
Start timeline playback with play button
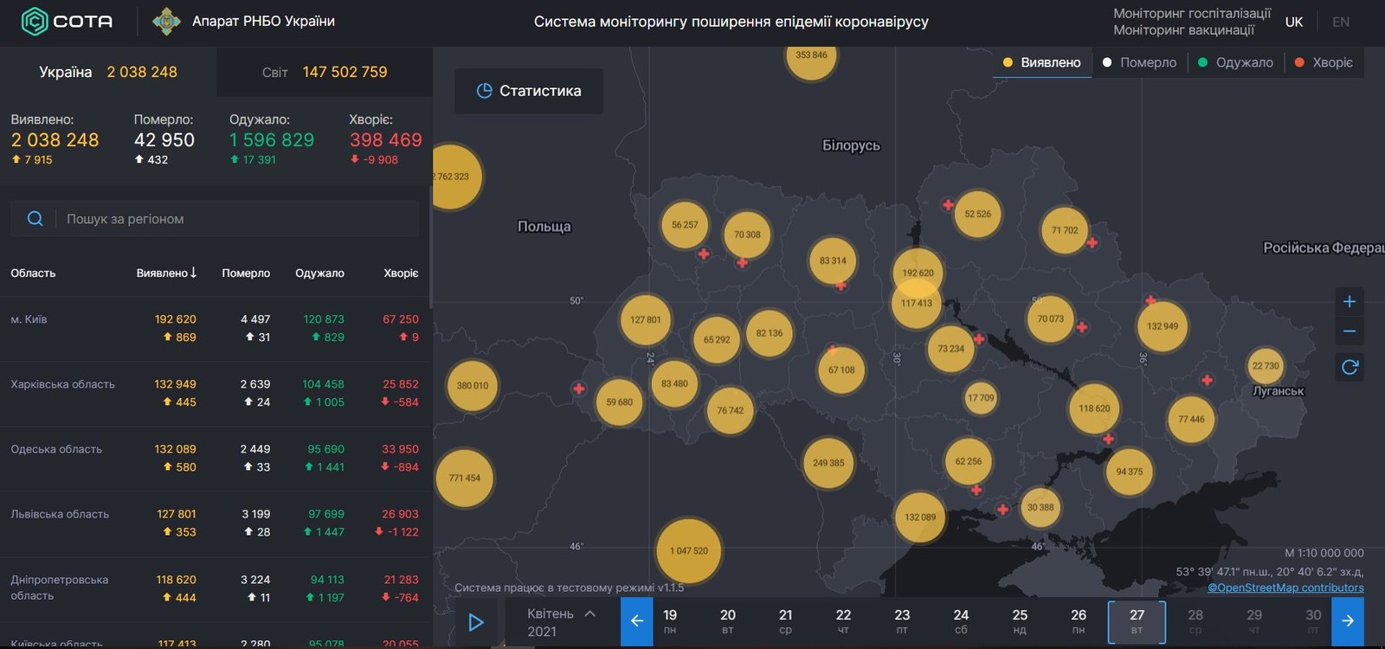pyautogui.click(x=476, y=622)
